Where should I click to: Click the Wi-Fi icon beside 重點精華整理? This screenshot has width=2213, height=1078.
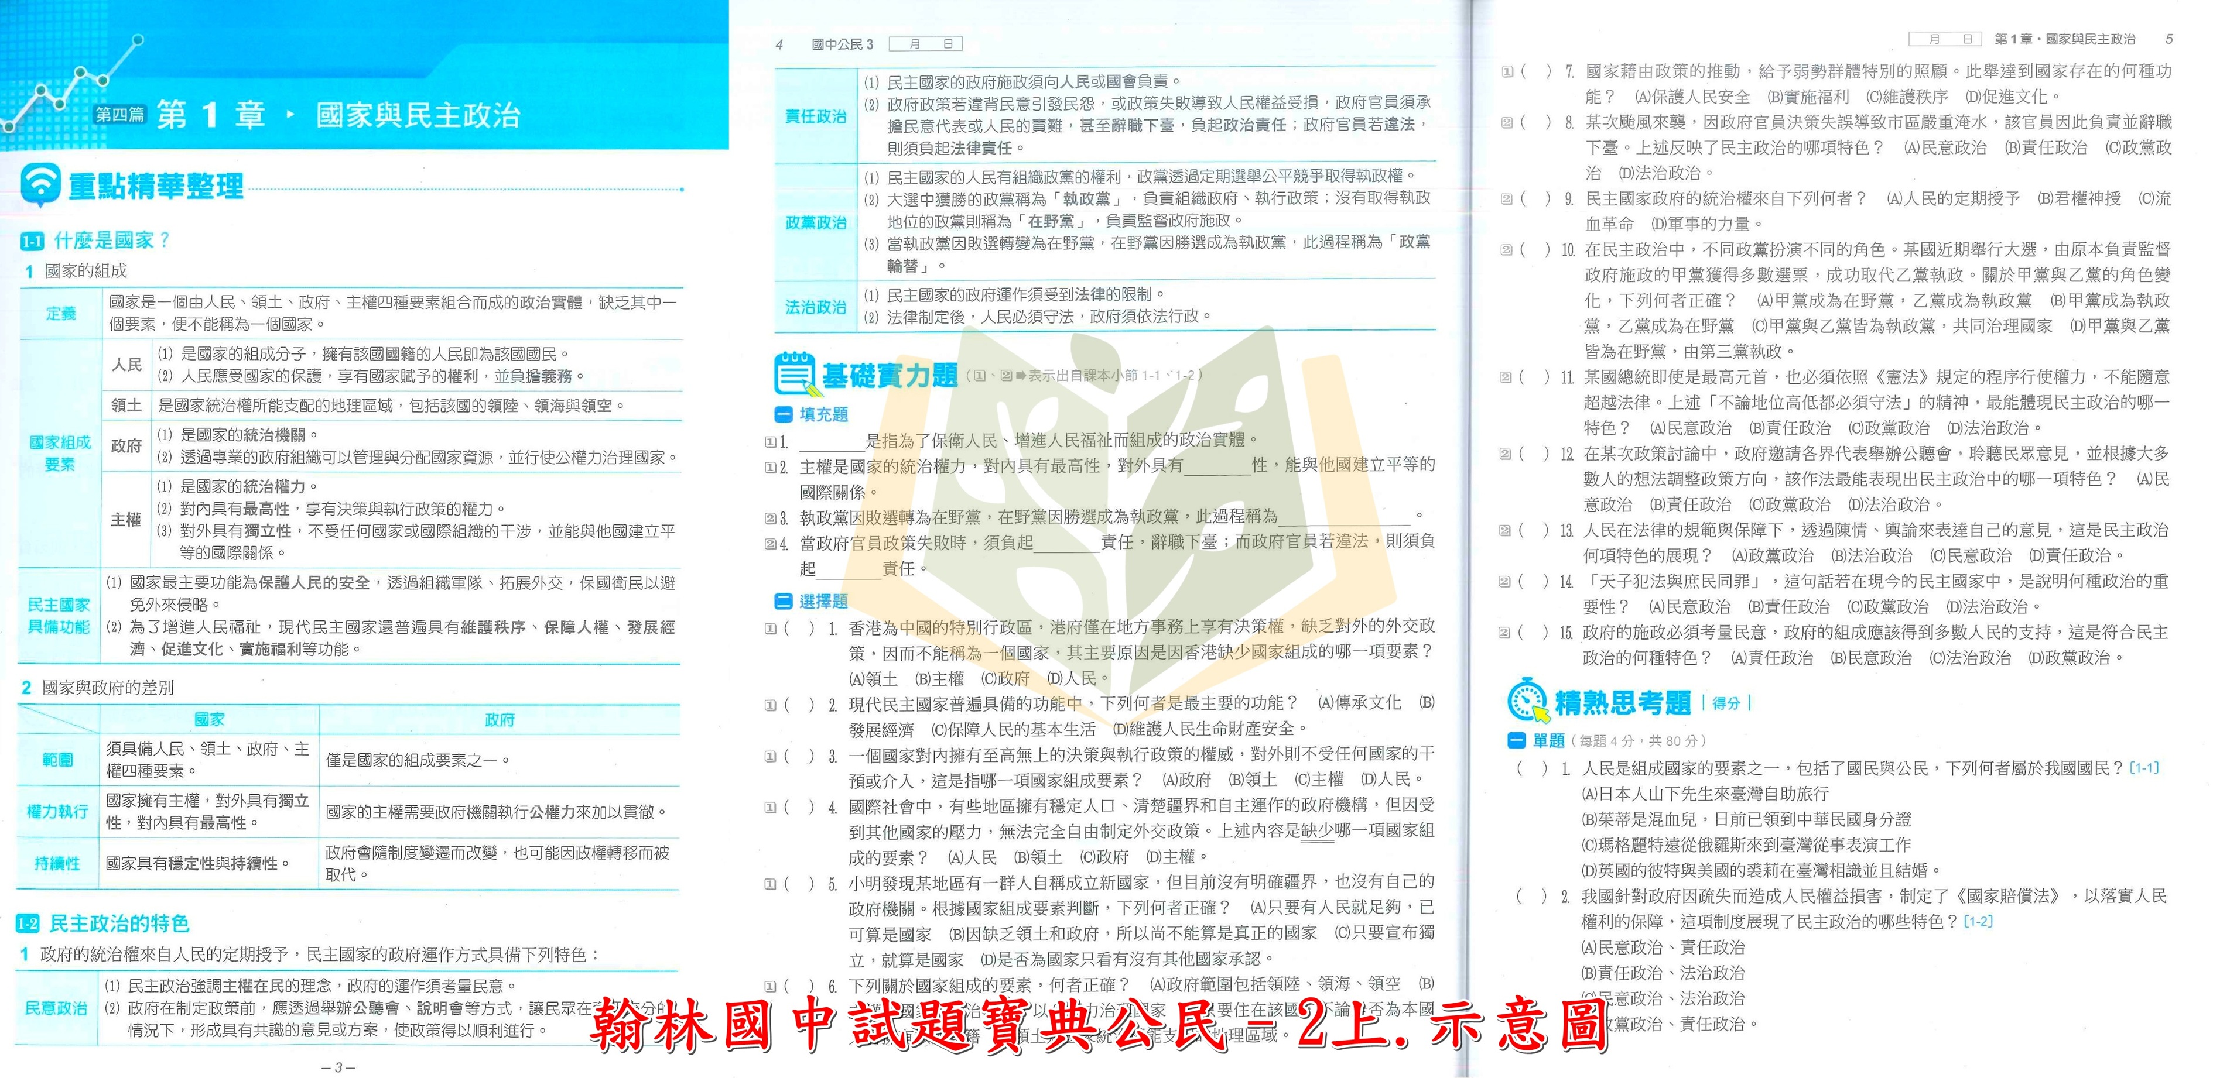40,186
